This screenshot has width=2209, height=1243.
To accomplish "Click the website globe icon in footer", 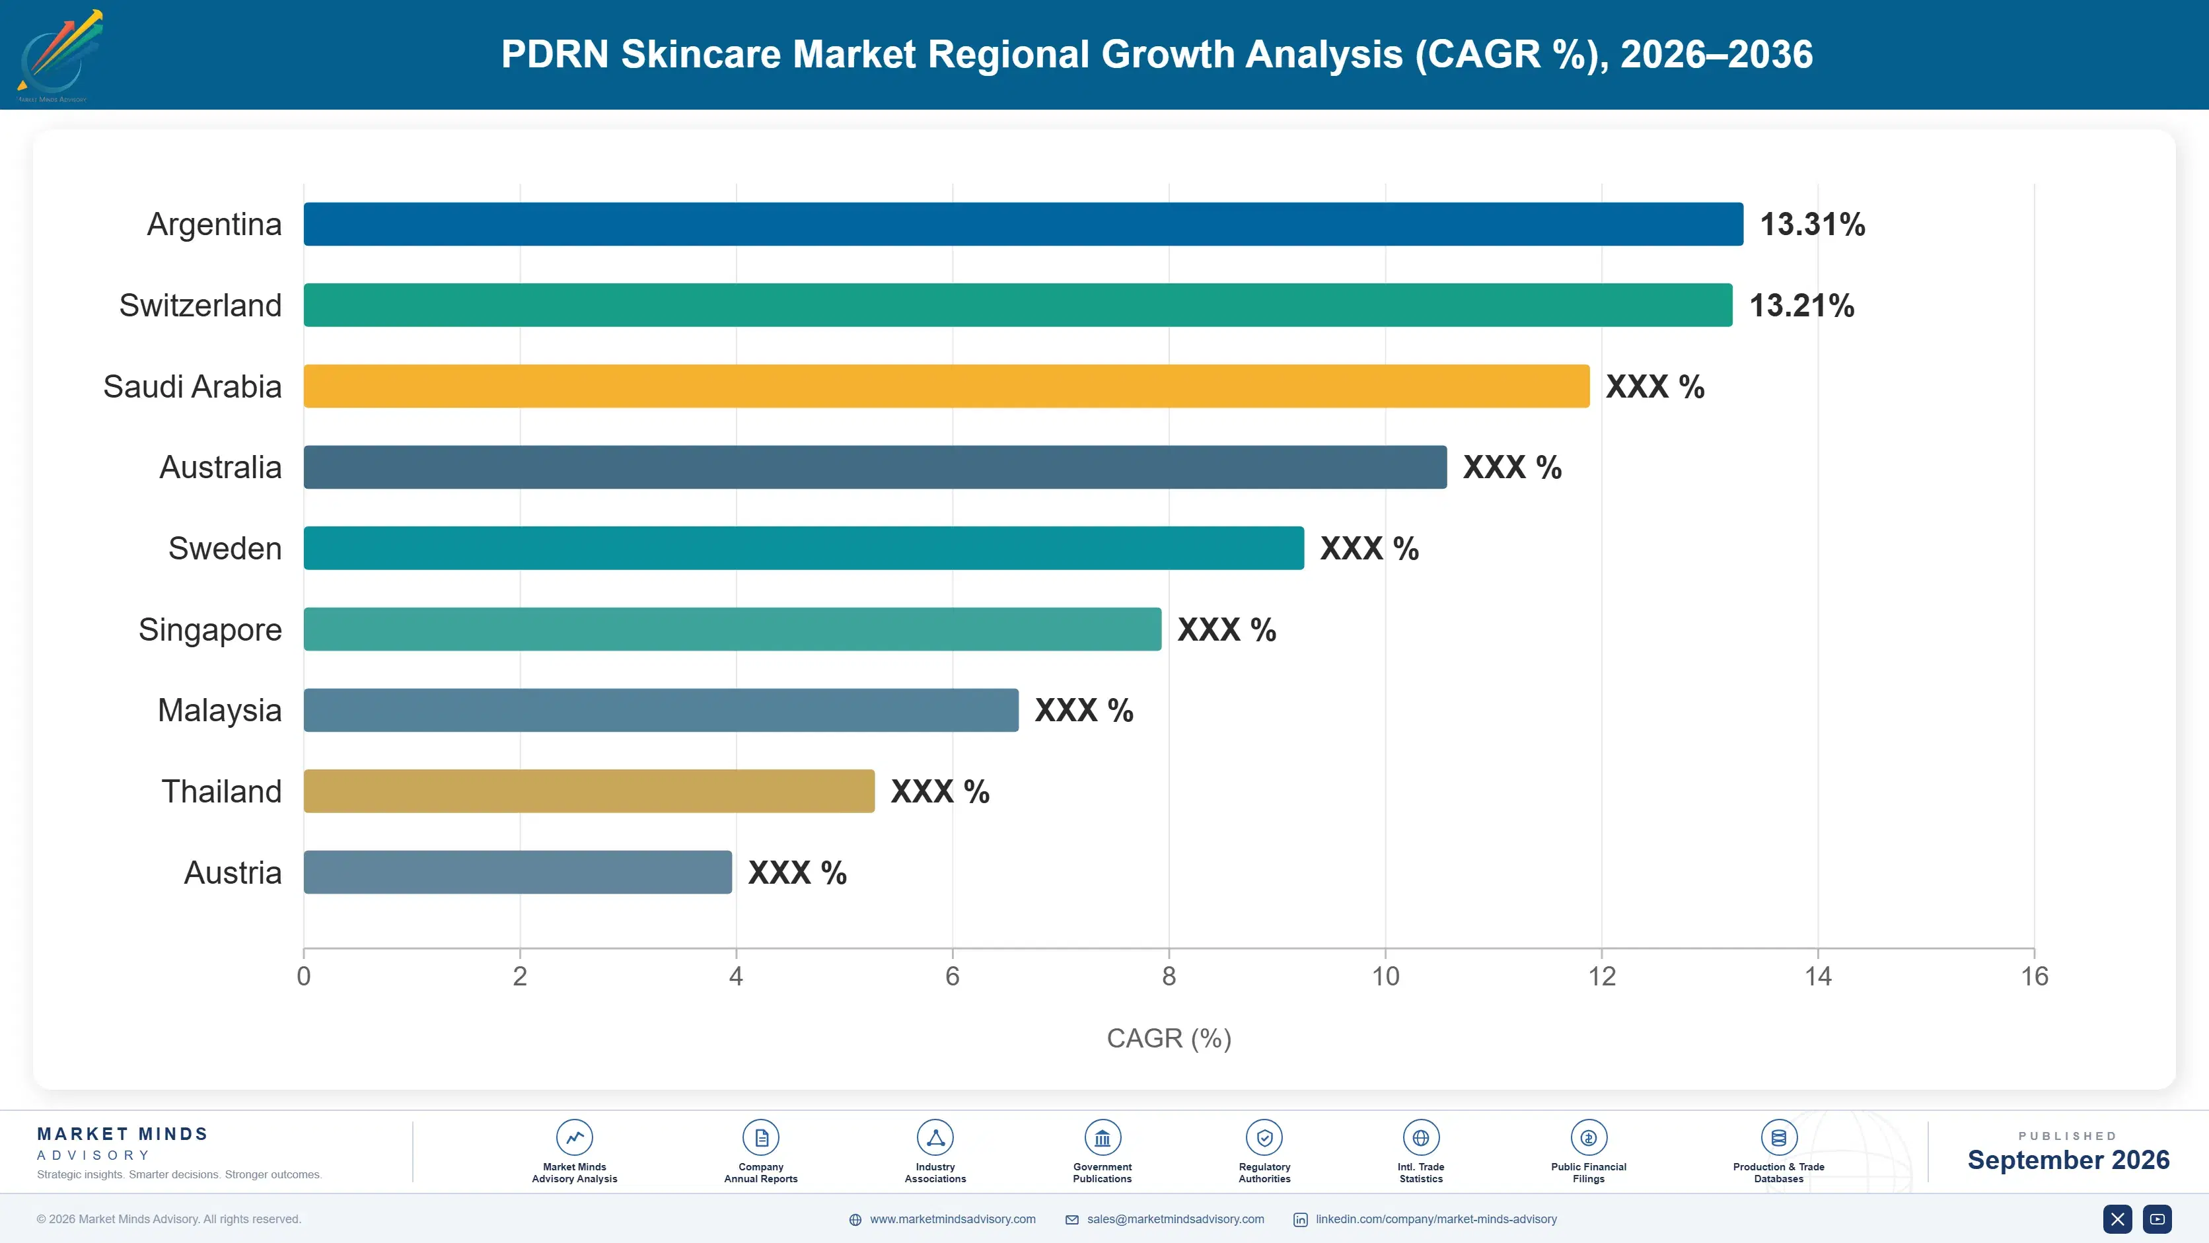I will coord(855,1220).
